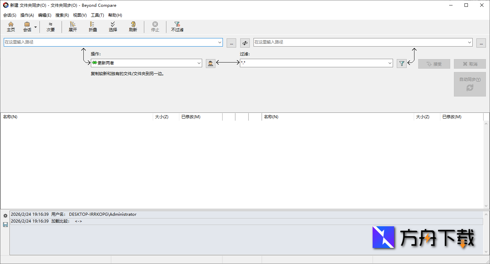
Task: Toggle the 不过滤 (No filter) button
Action: tap(177, 27)
